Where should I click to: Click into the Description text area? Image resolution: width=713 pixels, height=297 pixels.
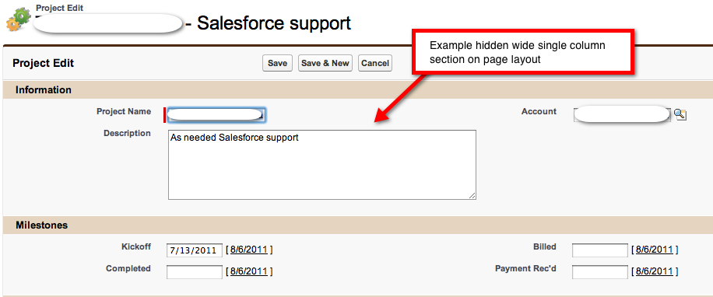322,165
